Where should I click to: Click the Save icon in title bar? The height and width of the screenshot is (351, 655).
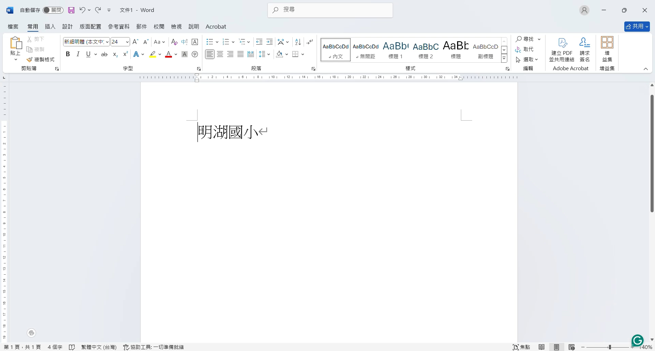71,10
